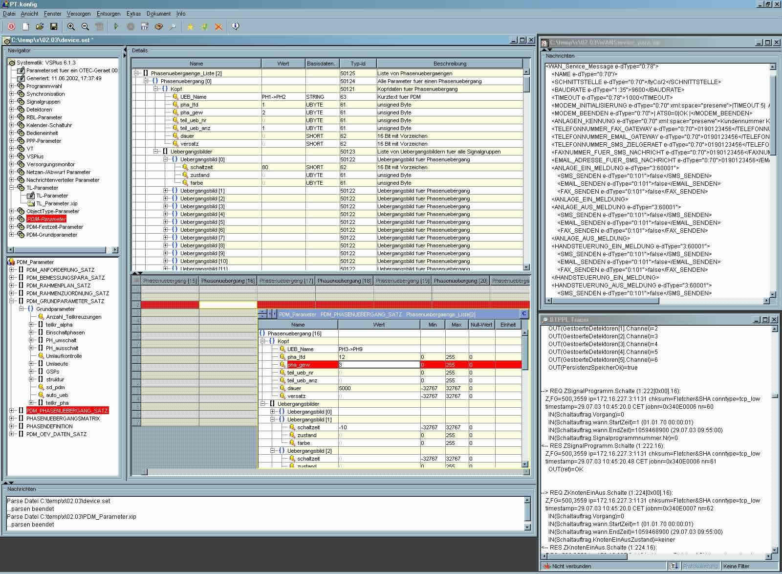The height and width of the screenshot is (574, 782).
Task: Create a new document via toolbar icon
Action: [x=25, y=26]
